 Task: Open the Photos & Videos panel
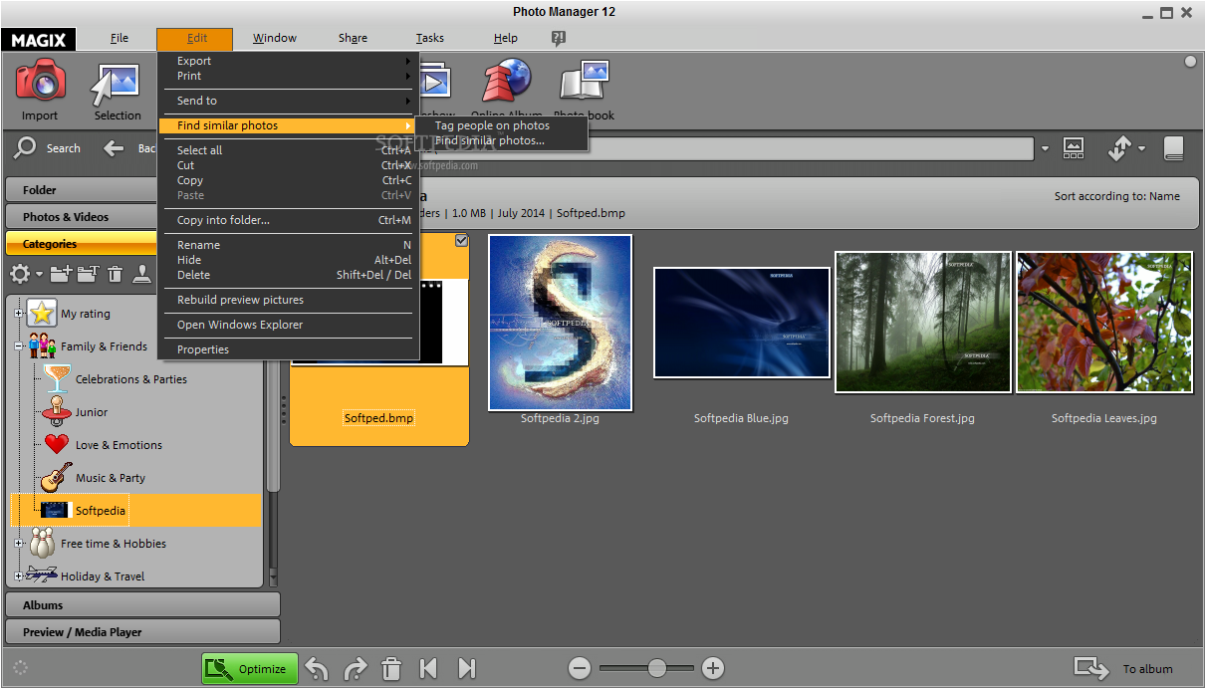pos(84,216)
